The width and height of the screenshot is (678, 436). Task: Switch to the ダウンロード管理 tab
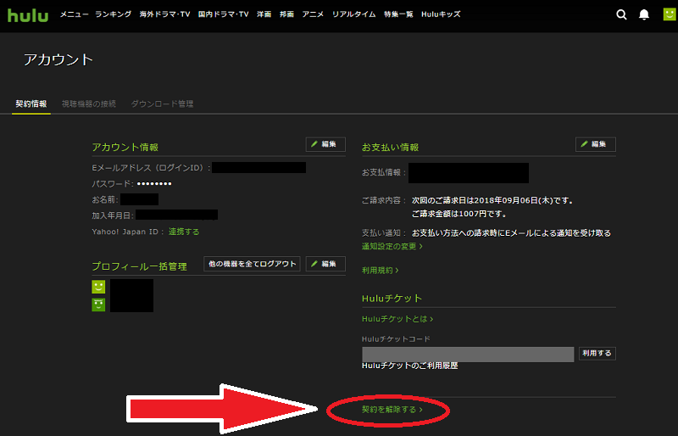coord(162,104)
